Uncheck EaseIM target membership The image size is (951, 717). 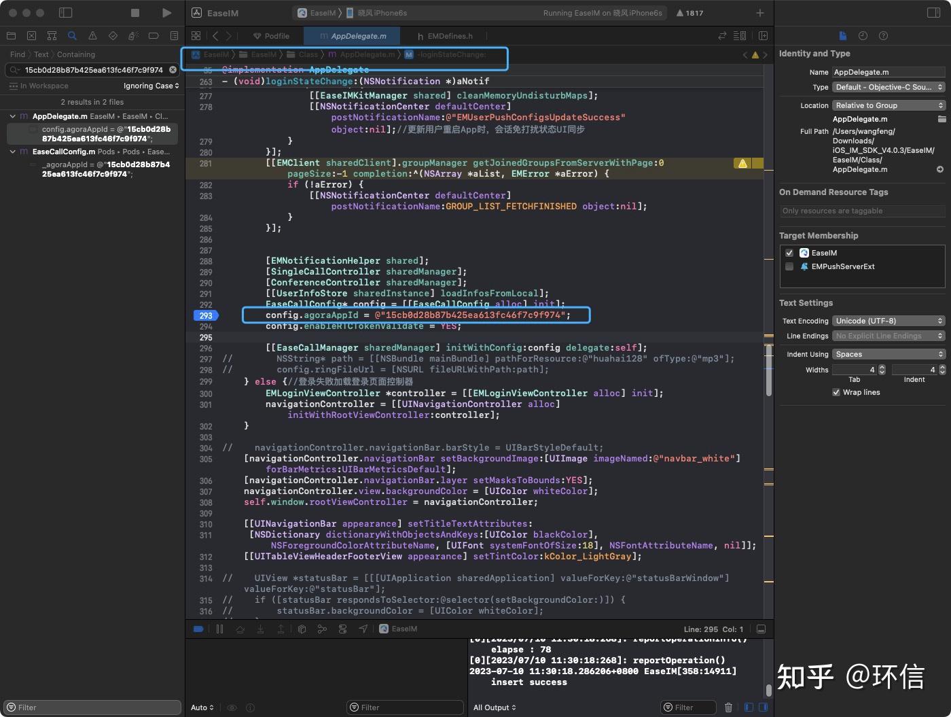pyautogui.click(x=789, y=253)
